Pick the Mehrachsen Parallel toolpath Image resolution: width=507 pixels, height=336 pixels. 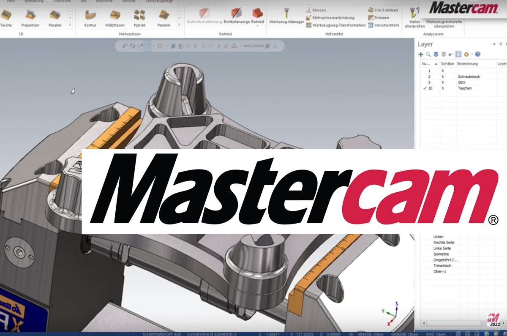click(x=164, y=18)
